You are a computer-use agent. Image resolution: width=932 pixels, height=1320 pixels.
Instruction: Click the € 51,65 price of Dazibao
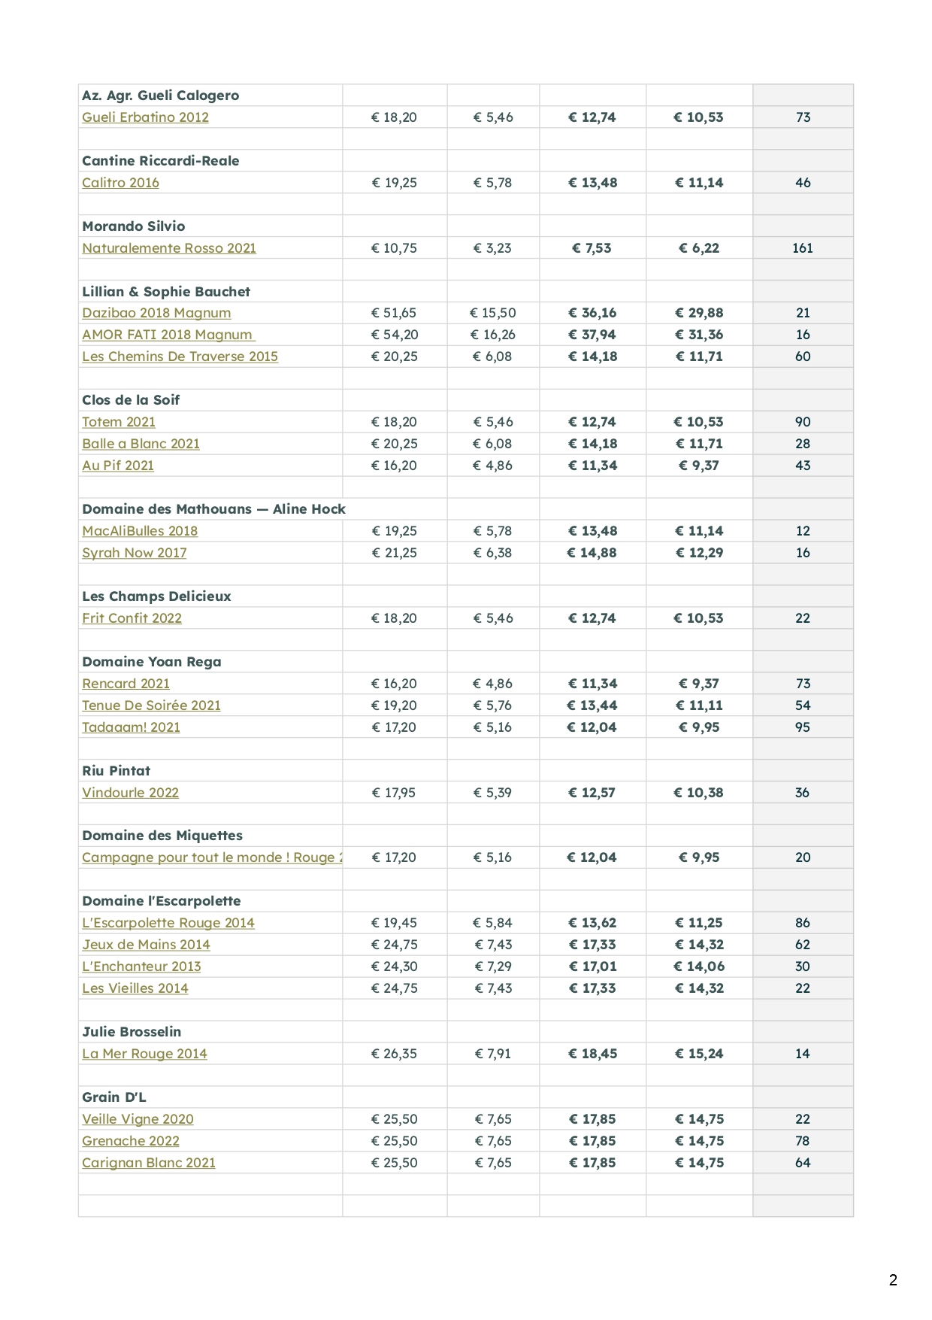pos(395,313)
